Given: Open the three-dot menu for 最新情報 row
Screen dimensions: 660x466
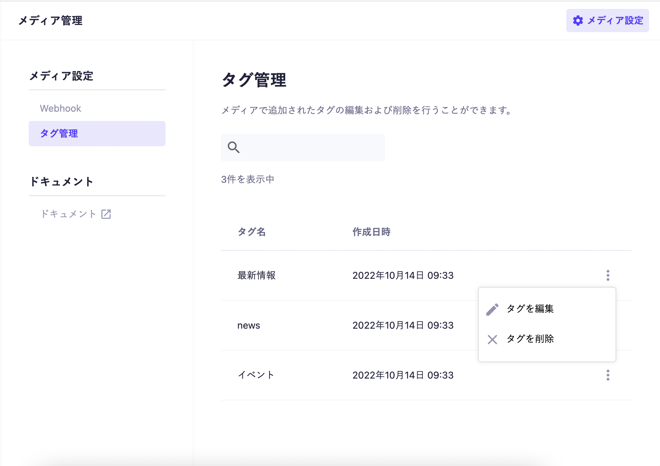Looking at the screenshot, I should [608, 275].
